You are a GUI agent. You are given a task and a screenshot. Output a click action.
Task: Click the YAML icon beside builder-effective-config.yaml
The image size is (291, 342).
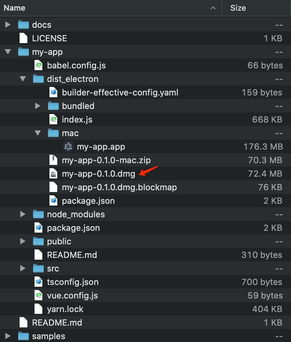point(53,92)
